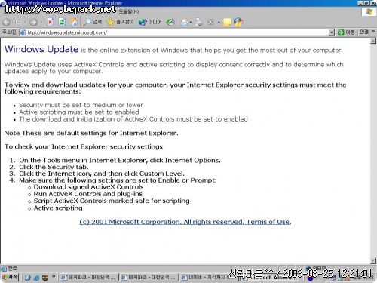The height and width of the screenshot is (283, 377).
Task: Open the Microsoft Terms of Use copyright link
Action: point(185,222)
